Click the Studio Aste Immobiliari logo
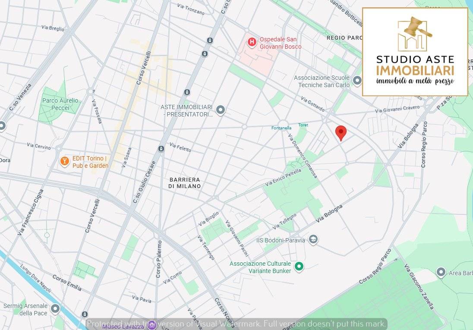Viewport: 473px width, 330px height. [x=415, y=52]
